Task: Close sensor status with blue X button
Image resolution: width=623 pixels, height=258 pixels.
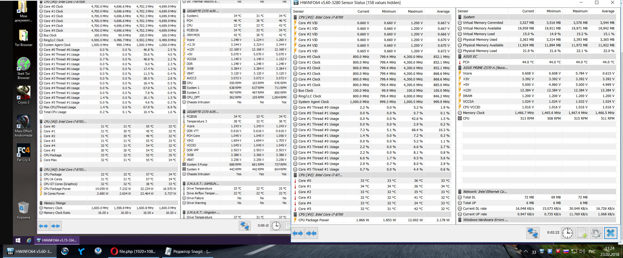Action: 611,233
